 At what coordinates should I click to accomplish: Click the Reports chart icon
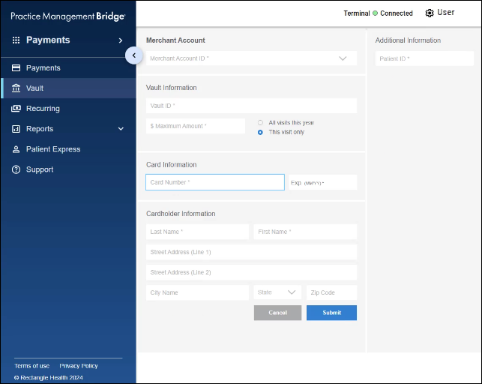tap(16, 129)
